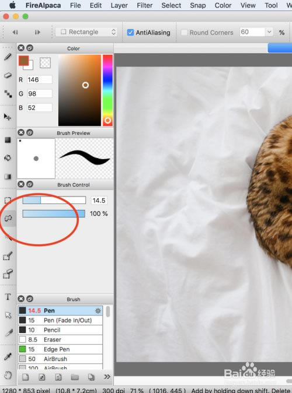
Task: Select the Brush tool in toolbar
Action: [8, 57]
